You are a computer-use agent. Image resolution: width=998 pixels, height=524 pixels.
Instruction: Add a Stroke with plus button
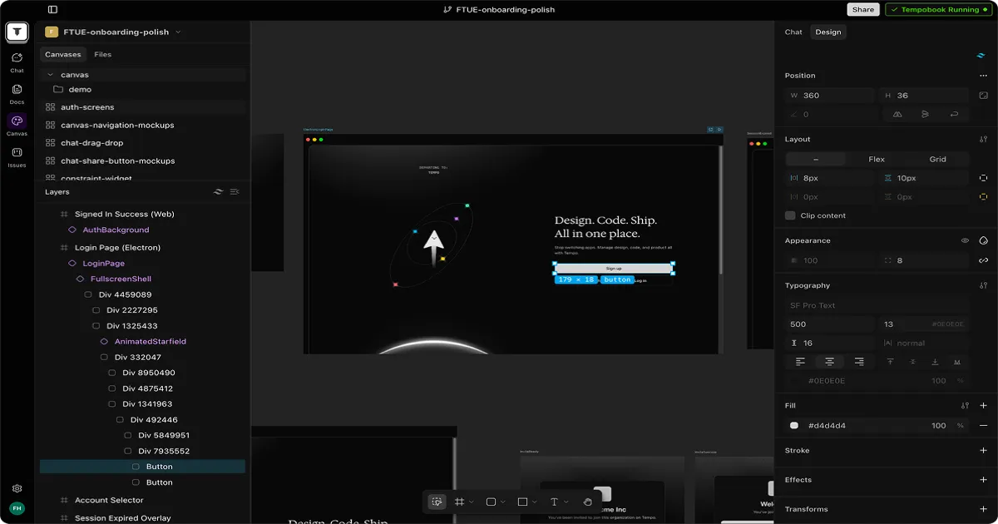click(x=983, y=451)
